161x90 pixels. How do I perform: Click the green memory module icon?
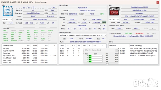coord(104,22)
